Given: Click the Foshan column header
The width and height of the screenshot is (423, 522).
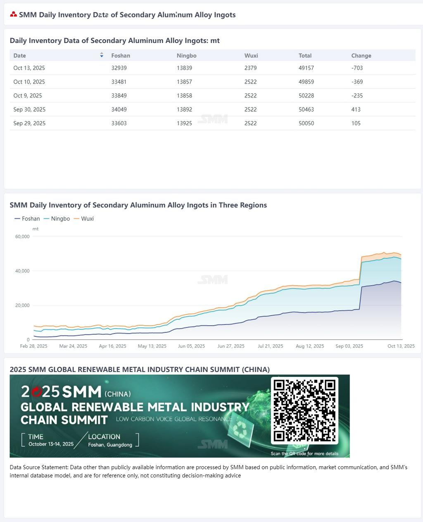Looking at the screenshot, I should pos(121,55).
